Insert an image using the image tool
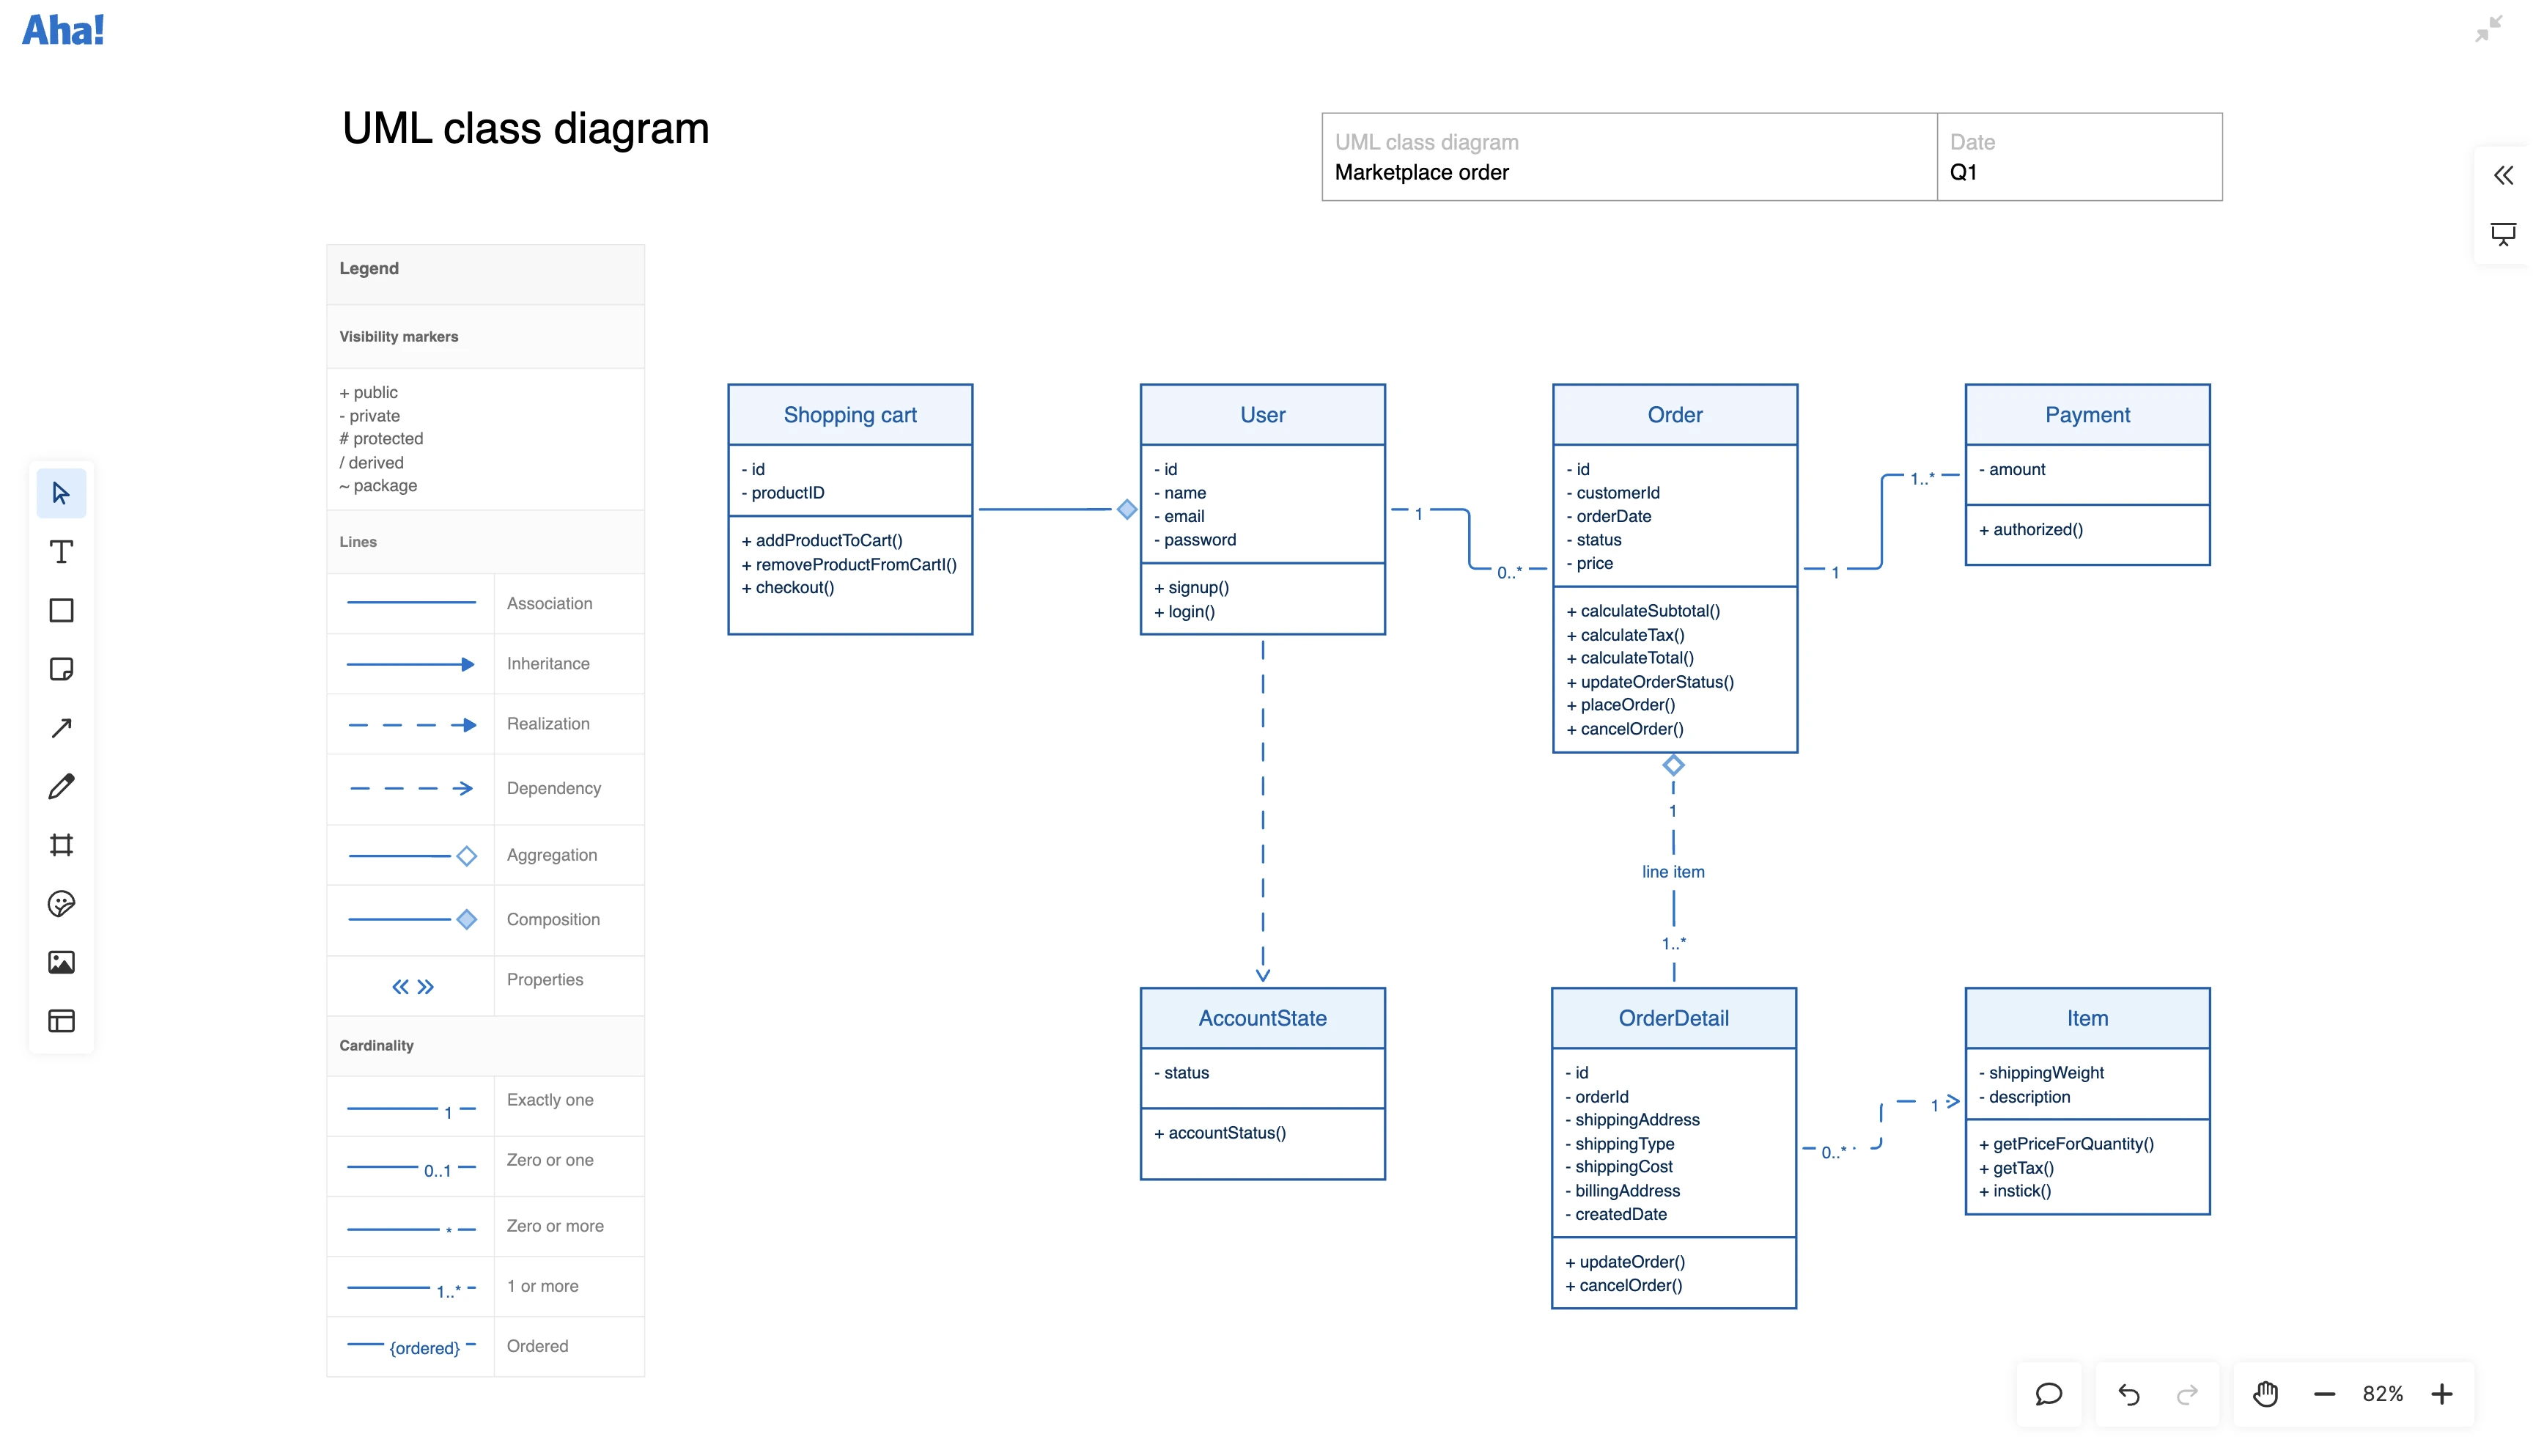 point(61,962)
